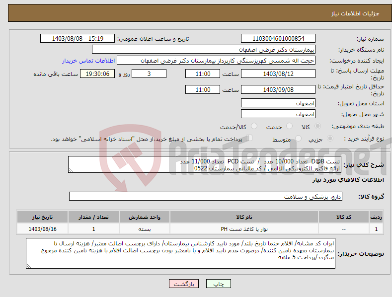Click the price validity date 1403/09/08
This screenshot has height=297, width=392.
coord(278,89)
